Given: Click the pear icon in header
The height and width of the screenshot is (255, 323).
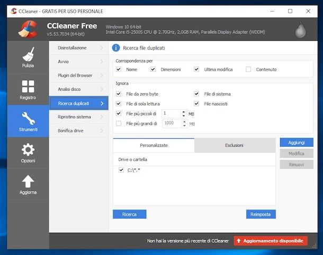Looking at the screenshot, I should pos(301,30).
